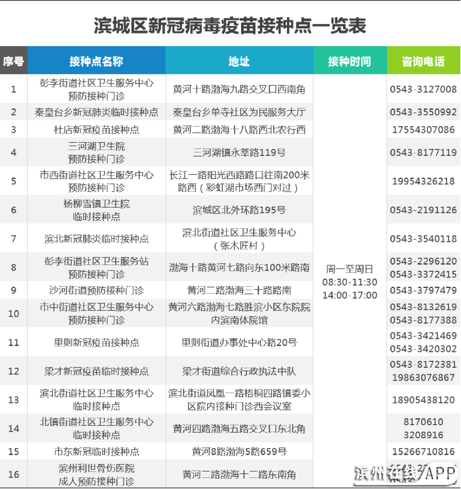Tap mobile number 17554307086
This screenshot has width=461, height=489.
click(x=423, y=129)
